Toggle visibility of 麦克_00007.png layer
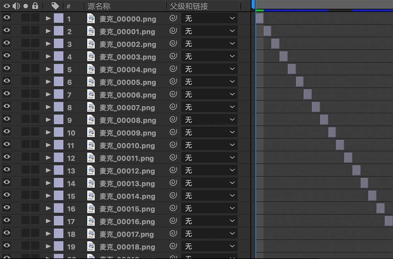Viewport: 393px width, 259px height. click(x=7, y=107)
